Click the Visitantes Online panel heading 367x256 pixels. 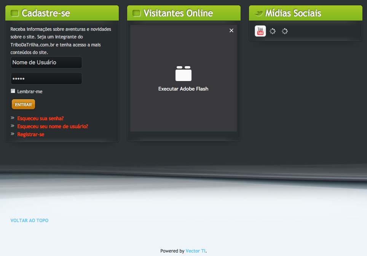[178, 13]
